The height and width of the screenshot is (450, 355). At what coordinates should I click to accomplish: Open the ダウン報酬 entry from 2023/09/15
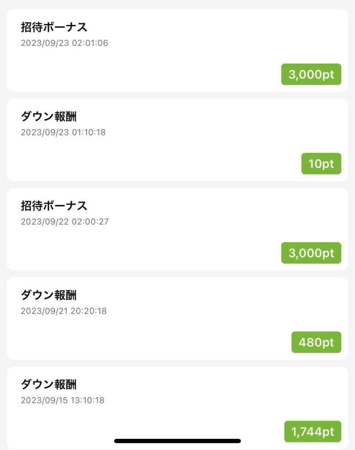(177, 408)
